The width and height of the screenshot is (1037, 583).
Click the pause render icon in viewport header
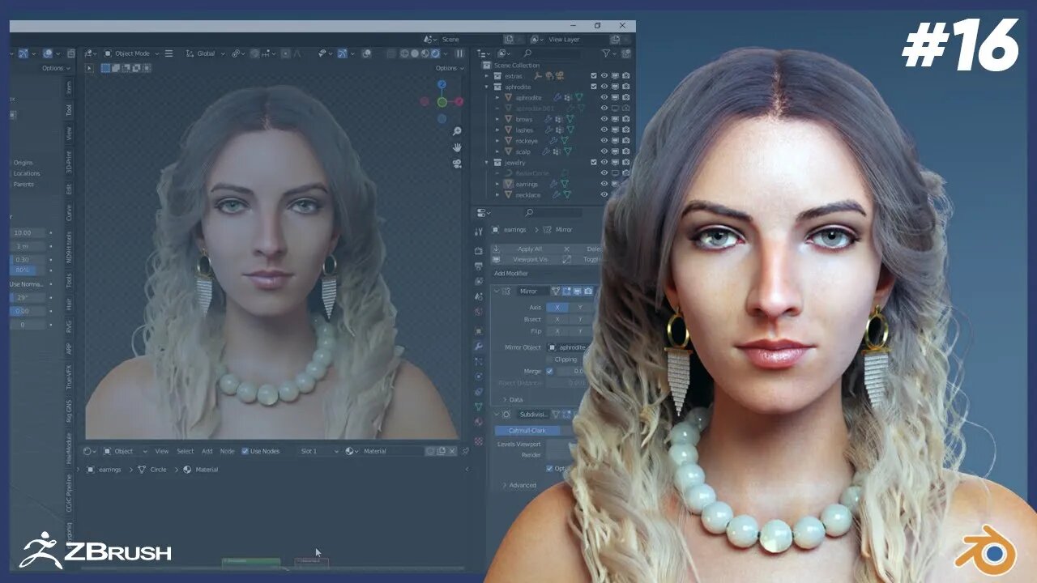[x=459, y=53]
